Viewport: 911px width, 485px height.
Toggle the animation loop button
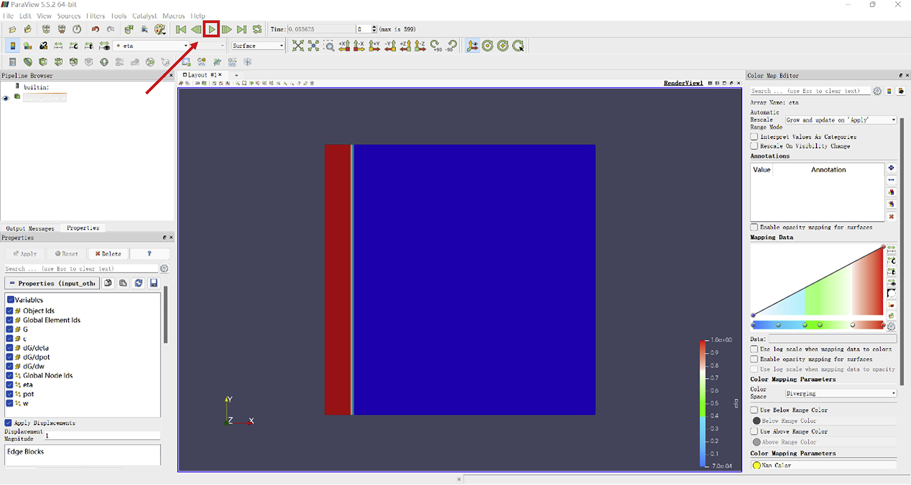click(257, 29)
